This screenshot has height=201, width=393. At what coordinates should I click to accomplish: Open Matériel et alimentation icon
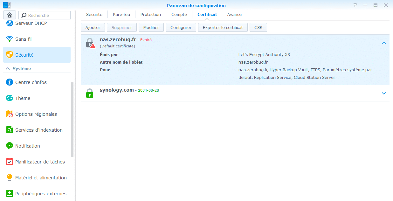point(10,178)
